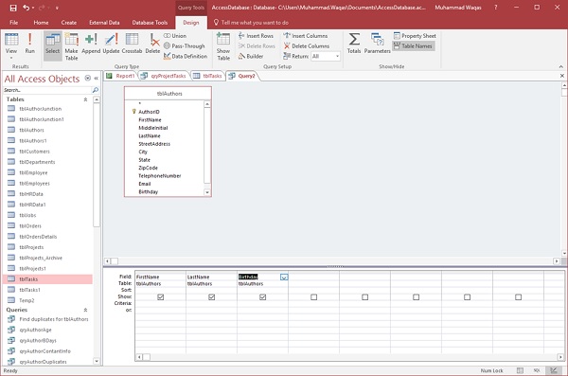
Task: Open the qryProjectTasks document tab
Action: [165, 76]
